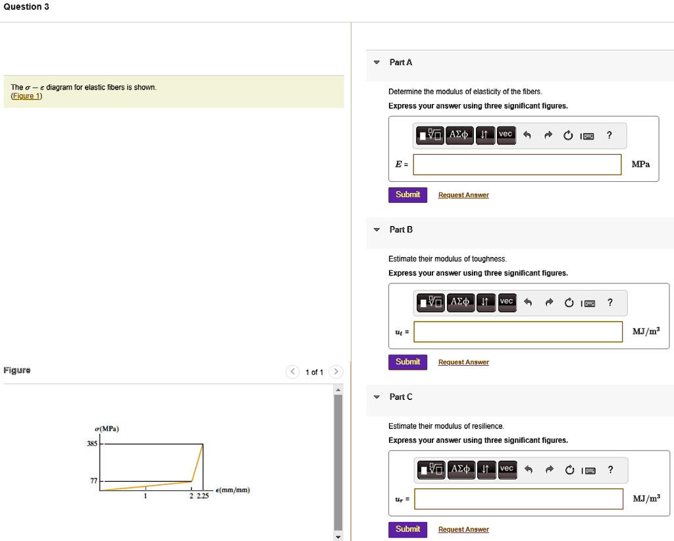This screenshot has height=541, width=674.
Task: Click Request Answer under Part A
Action: (x=463, y=194)
